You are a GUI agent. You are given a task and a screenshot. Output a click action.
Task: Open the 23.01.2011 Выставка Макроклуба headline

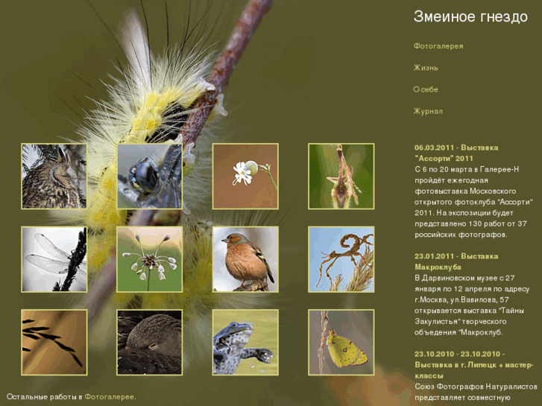(x=456, y=261)
